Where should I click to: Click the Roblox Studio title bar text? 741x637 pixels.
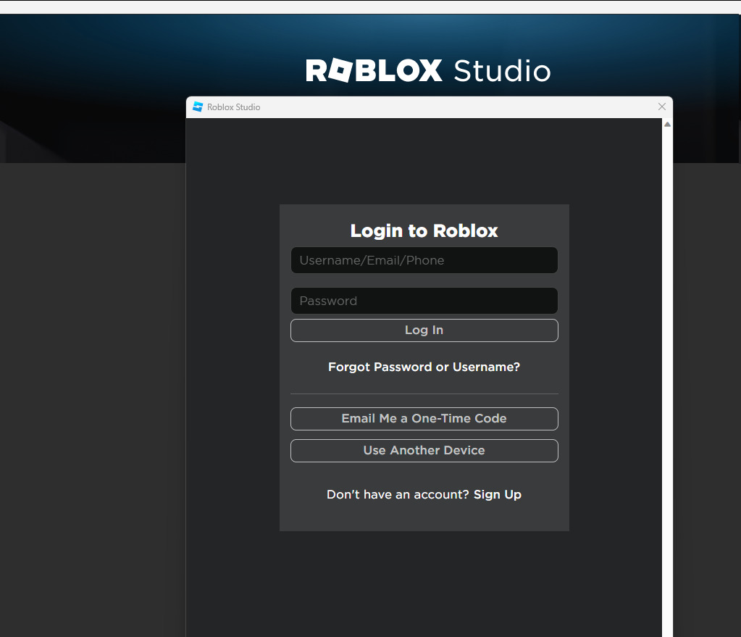point(234,107)
